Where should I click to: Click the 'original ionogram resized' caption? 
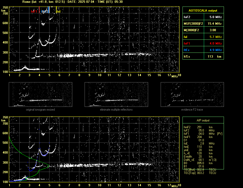coord(40,110)
